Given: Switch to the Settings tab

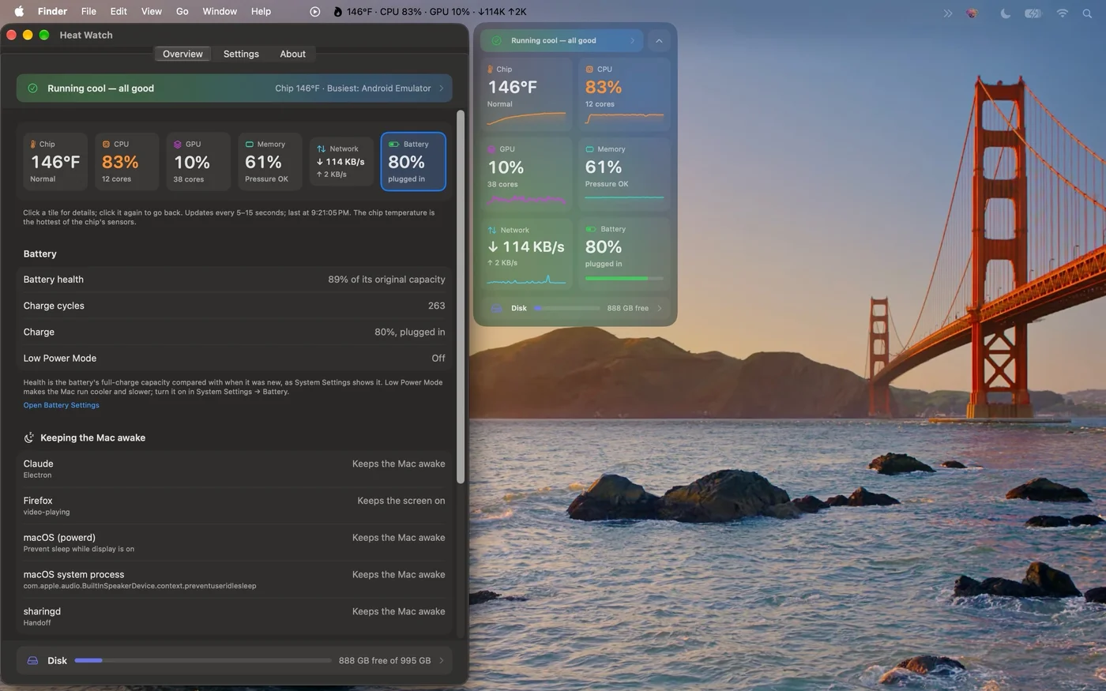Looking at the screenshot, I should pos(241,54).
